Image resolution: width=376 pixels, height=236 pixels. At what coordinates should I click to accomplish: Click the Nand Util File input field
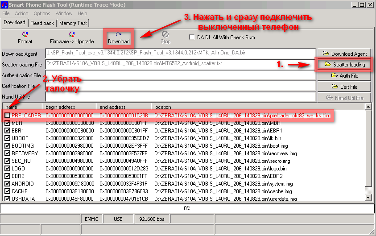(x=180, y=97)
